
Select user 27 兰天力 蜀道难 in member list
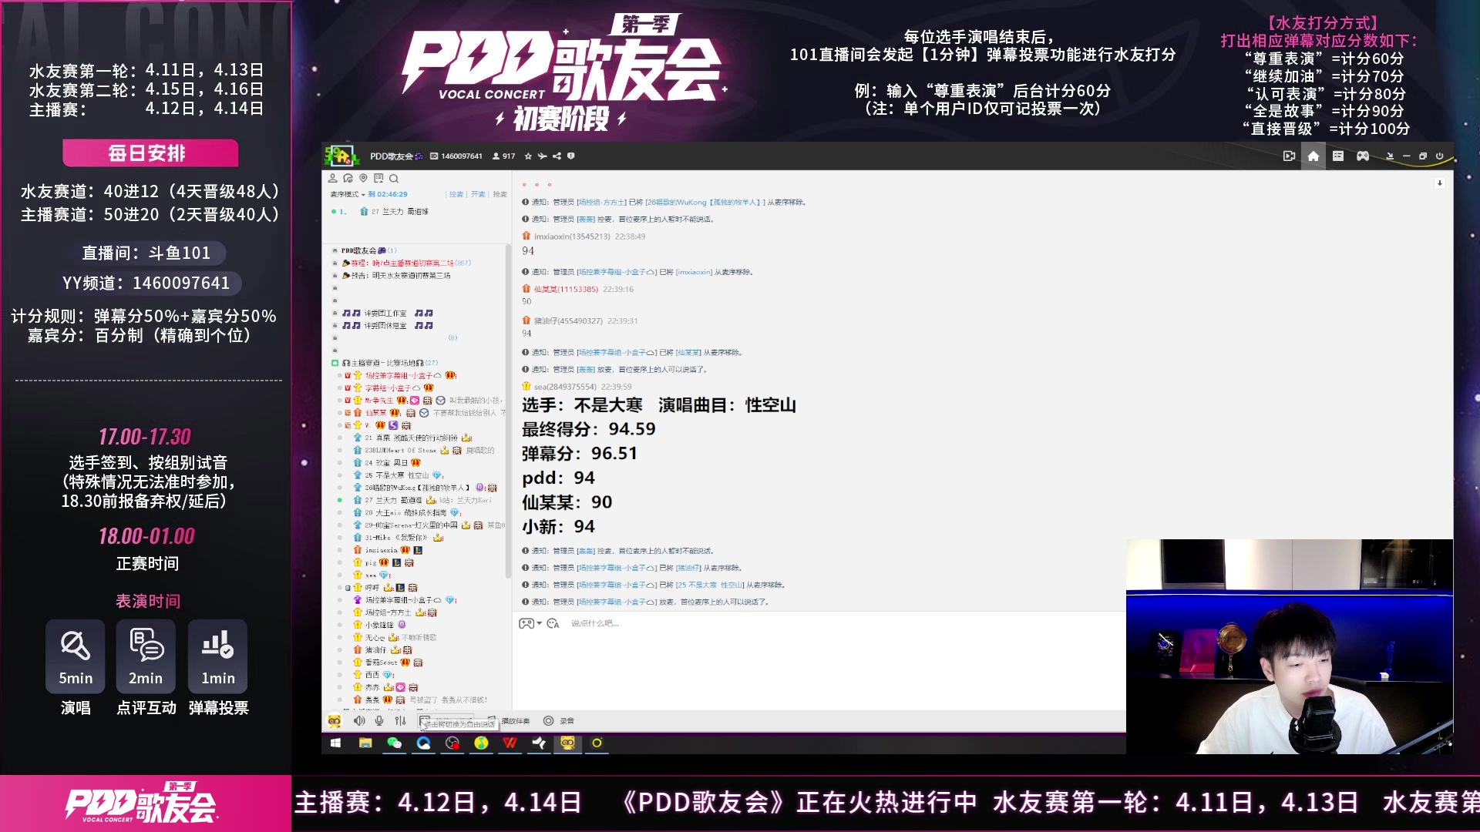coord(393,500)
